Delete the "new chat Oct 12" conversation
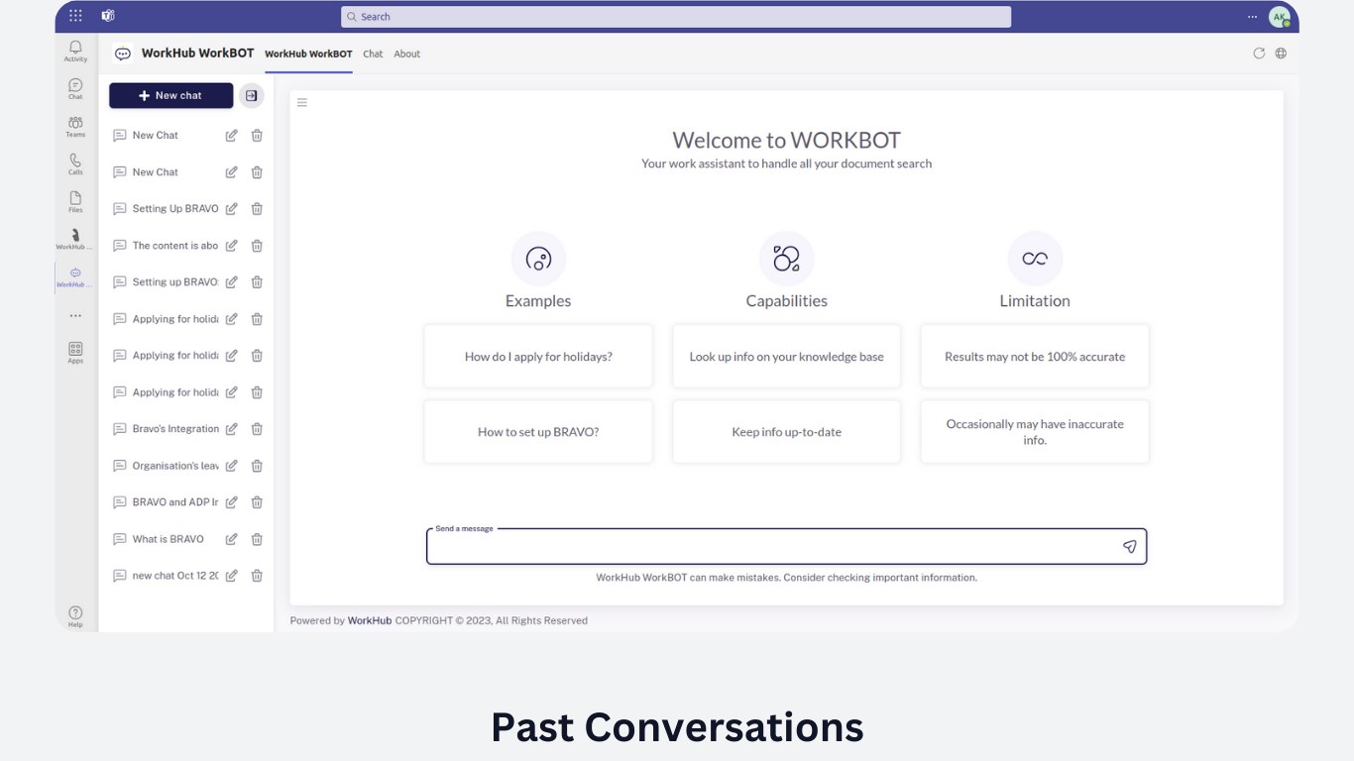 257,576
